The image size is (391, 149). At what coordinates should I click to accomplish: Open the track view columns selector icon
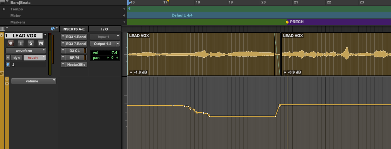pyautogui.click(x=2, y=29)
